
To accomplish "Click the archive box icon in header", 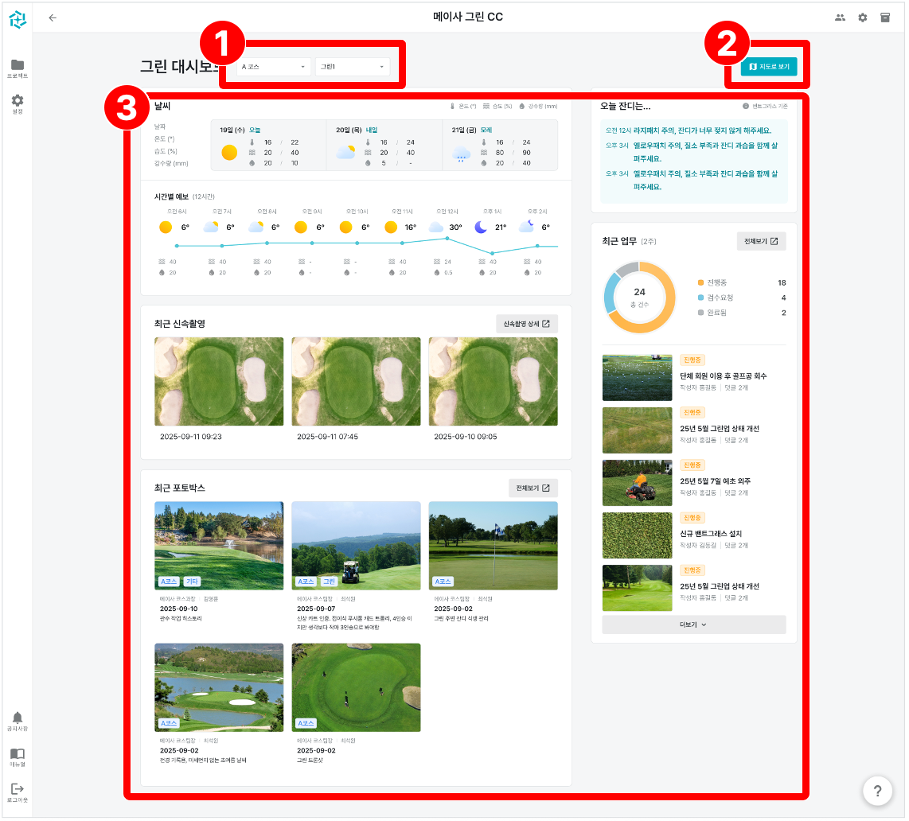I will (x=884, y=18).
